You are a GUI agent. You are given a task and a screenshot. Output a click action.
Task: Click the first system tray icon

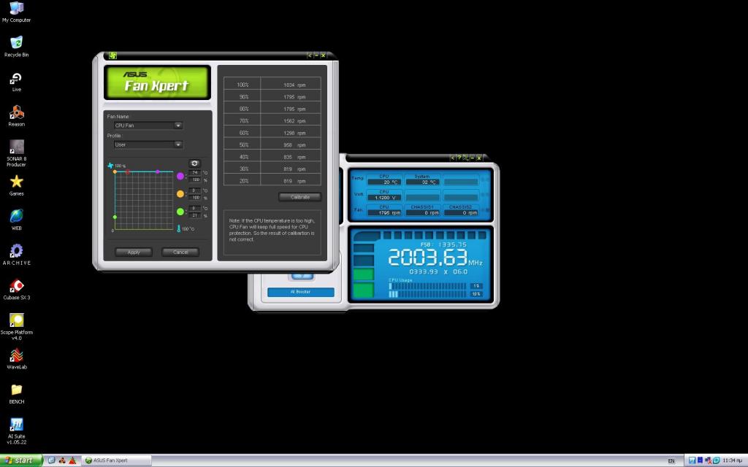(x=692, y=460)
